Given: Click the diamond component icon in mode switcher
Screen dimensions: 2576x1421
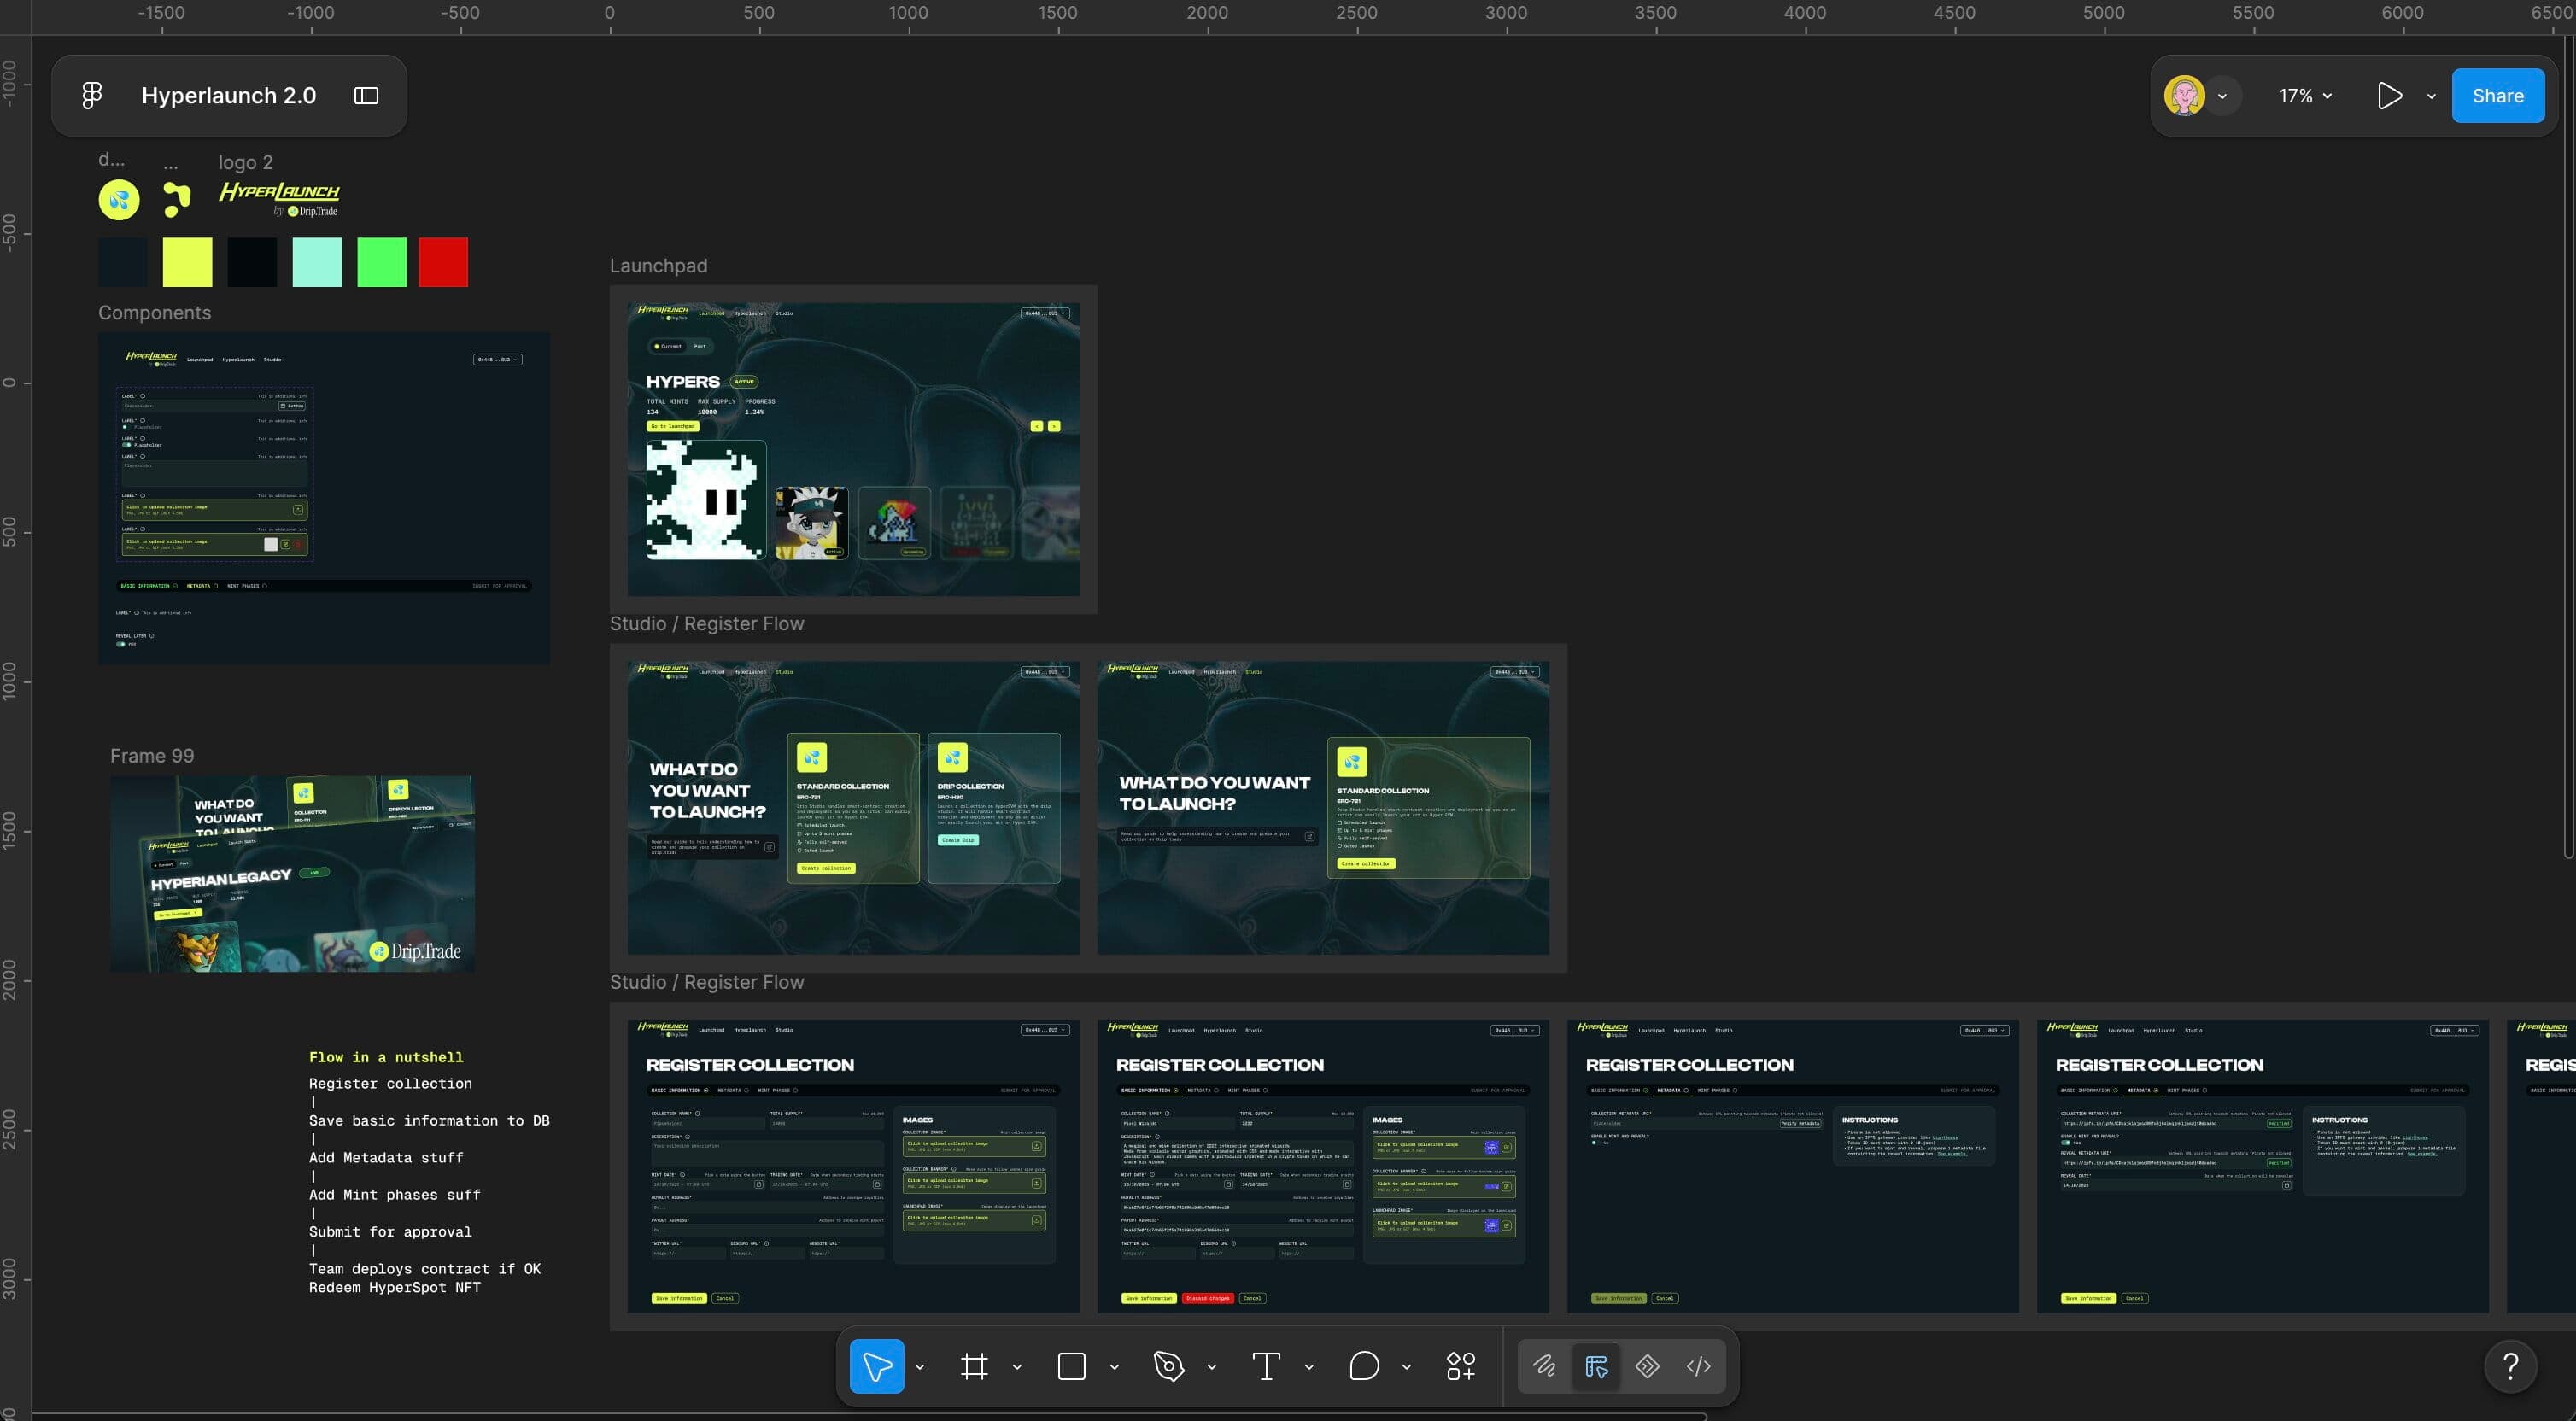Looking at the screenshot, I should [1647, 1366].
